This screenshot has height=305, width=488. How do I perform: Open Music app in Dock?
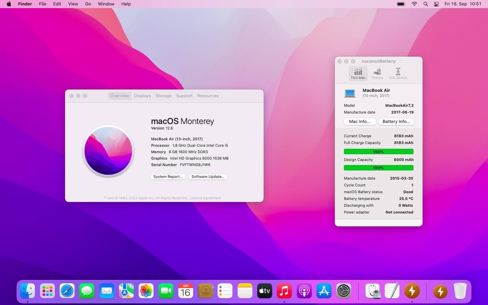click(284, 291)
